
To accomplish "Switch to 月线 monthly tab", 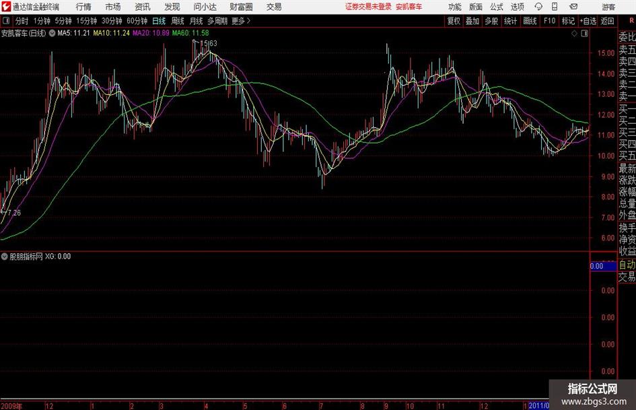I will point(197,21).
